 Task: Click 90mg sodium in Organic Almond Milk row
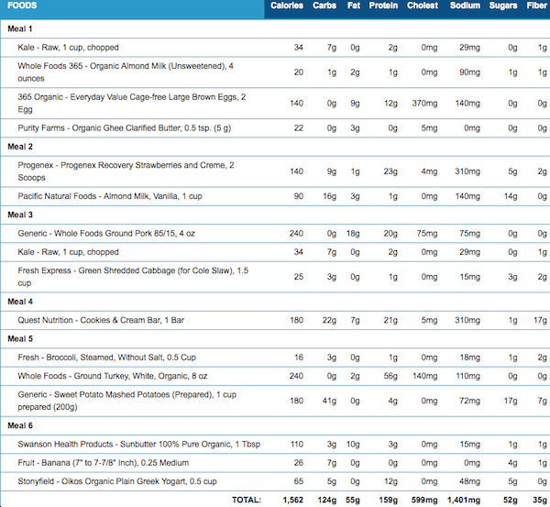click(x=469, y=72)
